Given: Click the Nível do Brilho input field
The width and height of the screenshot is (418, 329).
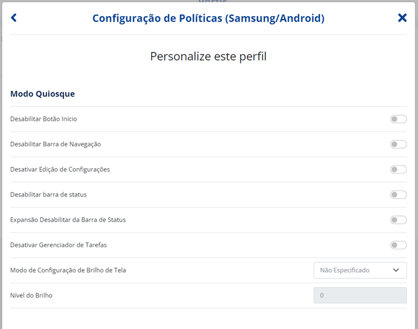Looking at the screenshot, I should click(360, 295).
